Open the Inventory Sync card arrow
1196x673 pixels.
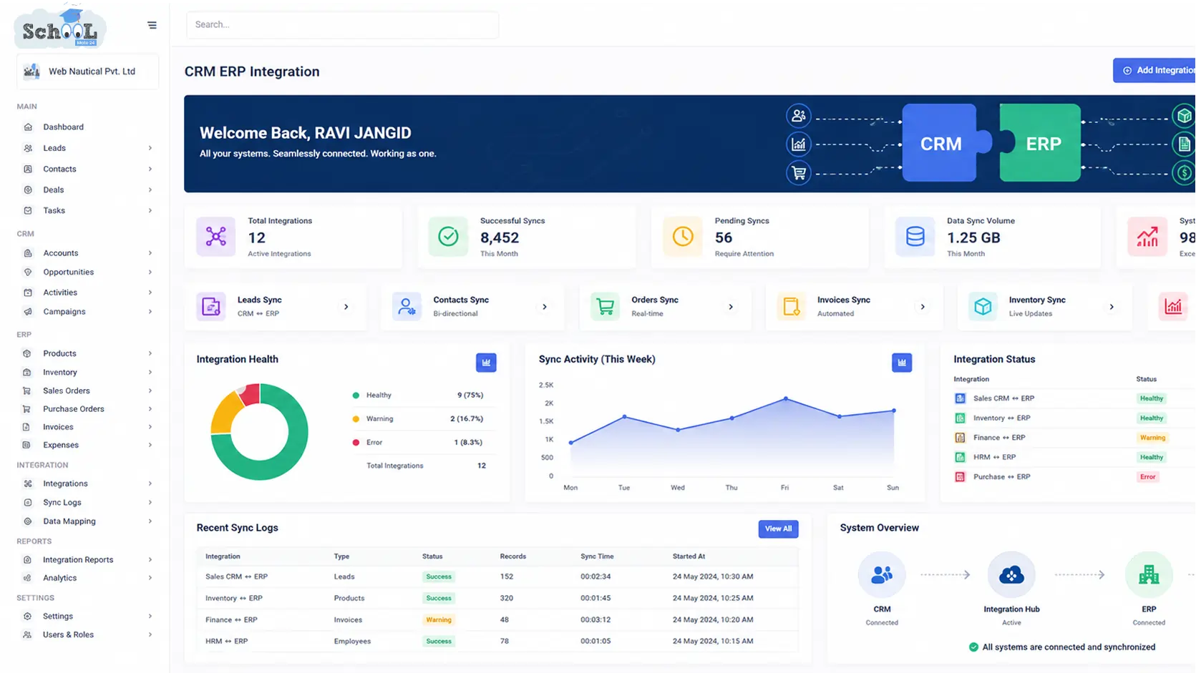tap(1112, 307)
